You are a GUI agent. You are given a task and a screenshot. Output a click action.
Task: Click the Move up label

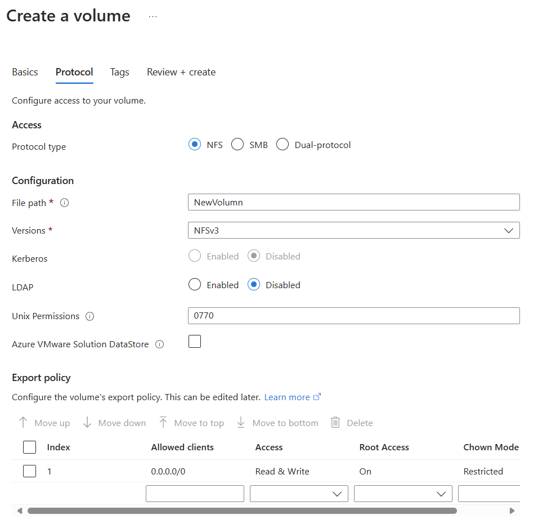(x=52, y=423)
